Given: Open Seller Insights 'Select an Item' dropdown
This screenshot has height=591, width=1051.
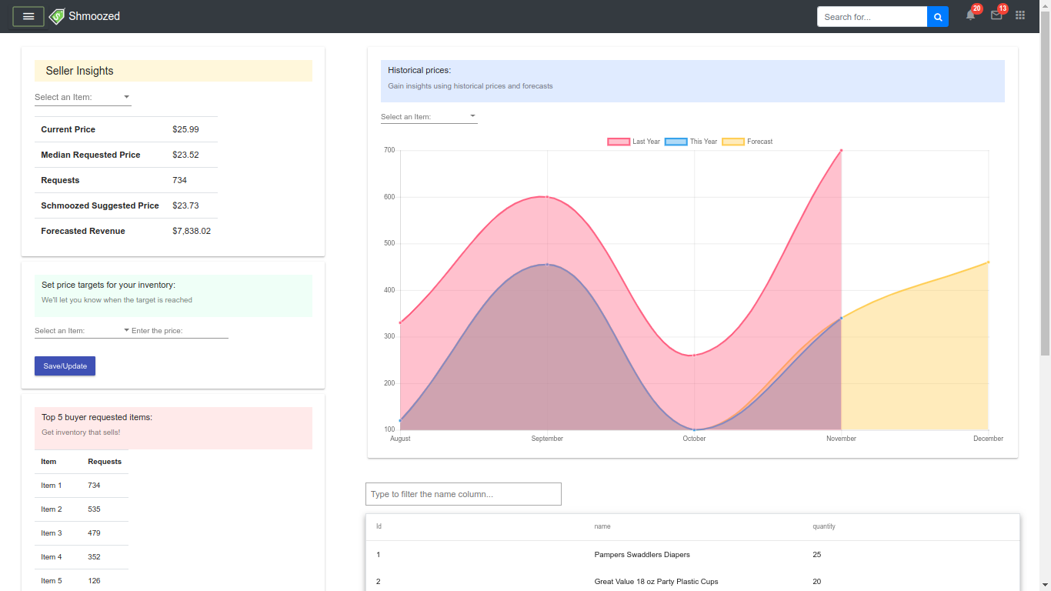Looking at the screenshot, I should (x=83, y=98).
